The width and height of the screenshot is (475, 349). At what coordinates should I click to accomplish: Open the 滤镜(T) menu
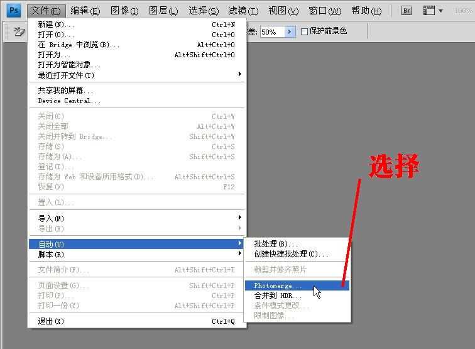point(243,11)
